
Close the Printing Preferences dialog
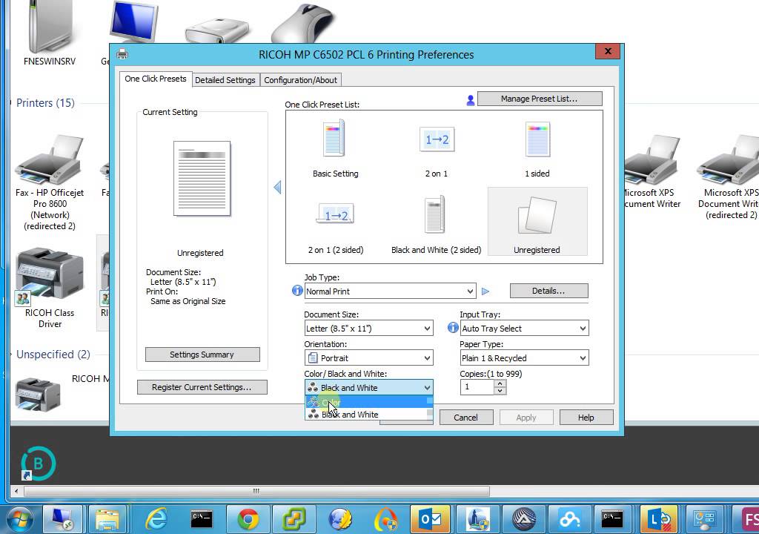(608, 51)
